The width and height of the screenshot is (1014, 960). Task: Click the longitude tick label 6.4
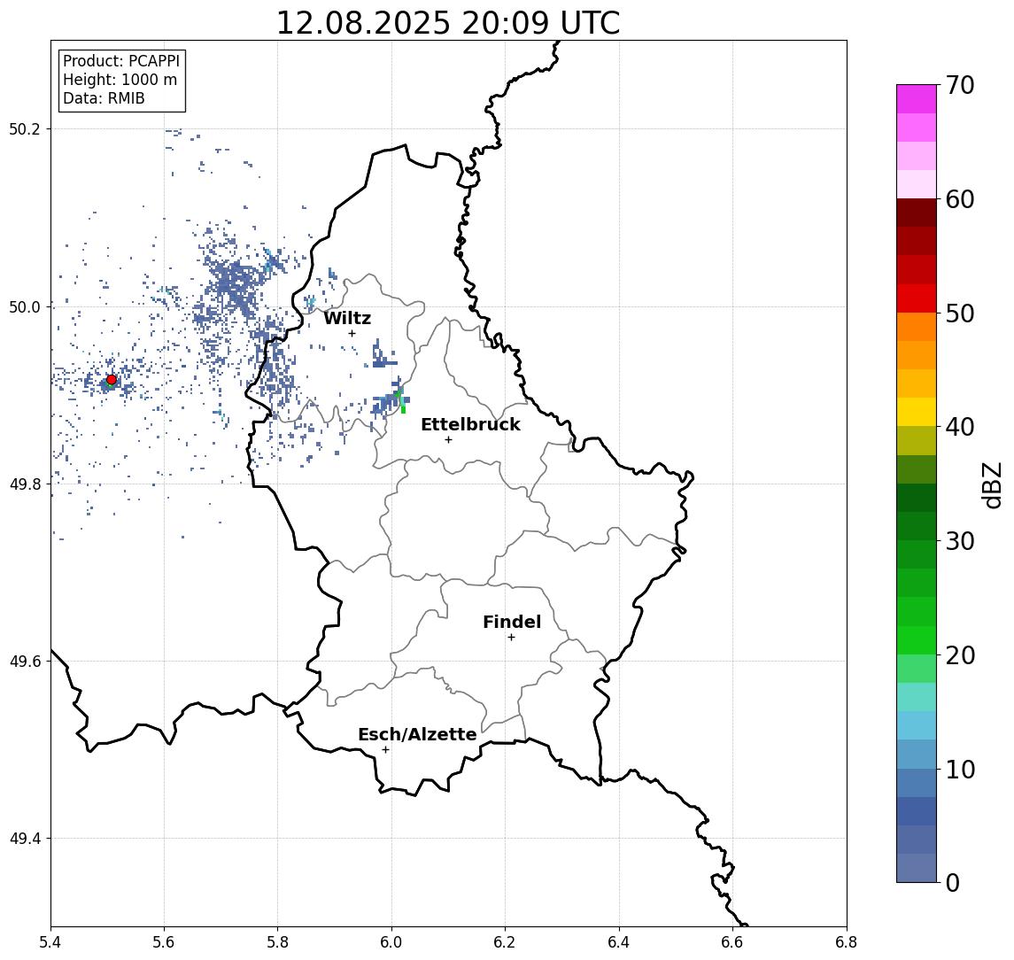pyautogui.click(x=619, y=942)
